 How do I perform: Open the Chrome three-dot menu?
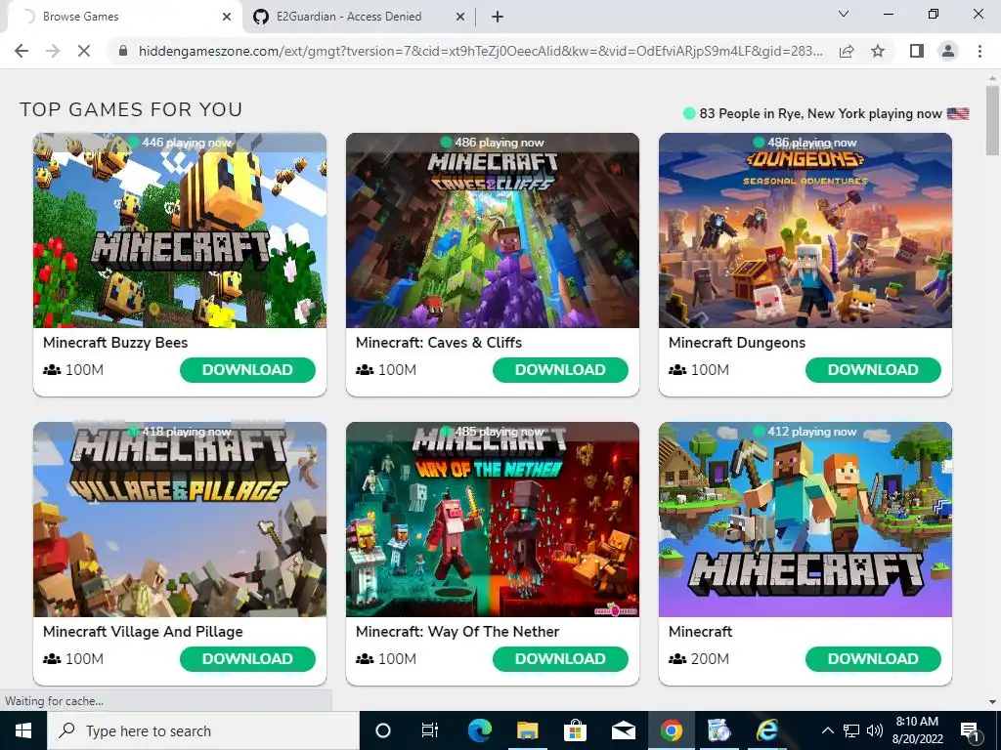[x=979, y=51]
